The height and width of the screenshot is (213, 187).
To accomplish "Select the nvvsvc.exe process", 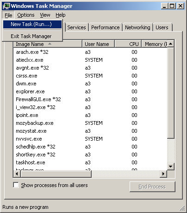I will pos(90,139).
